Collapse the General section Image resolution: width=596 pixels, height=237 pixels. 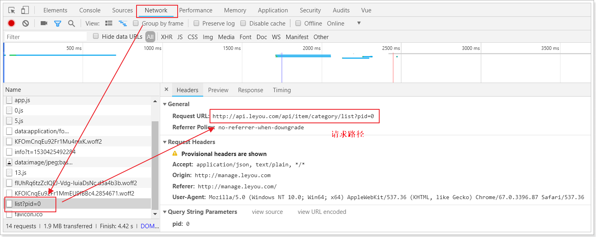[165, 104]
